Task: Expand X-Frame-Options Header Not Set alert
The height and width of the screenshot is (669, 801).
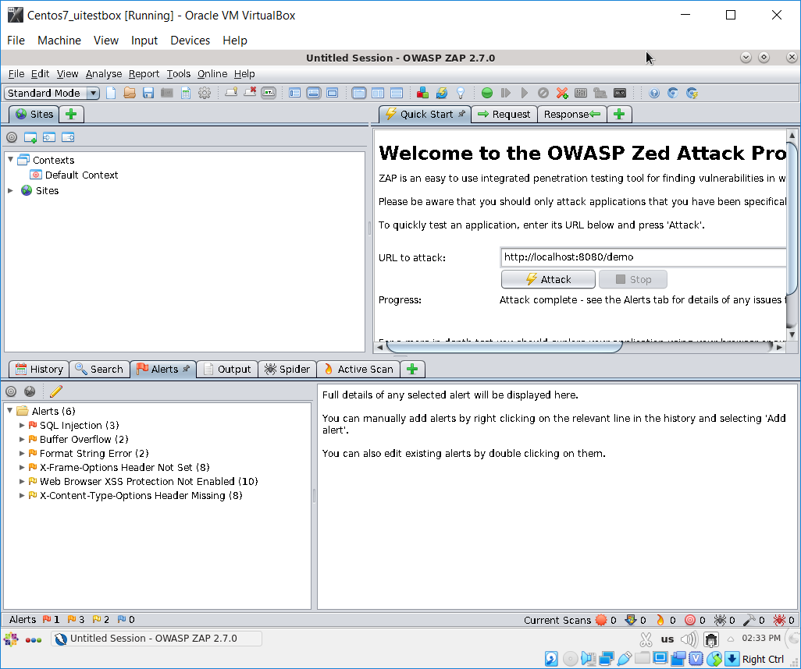Action: (22, 467)
